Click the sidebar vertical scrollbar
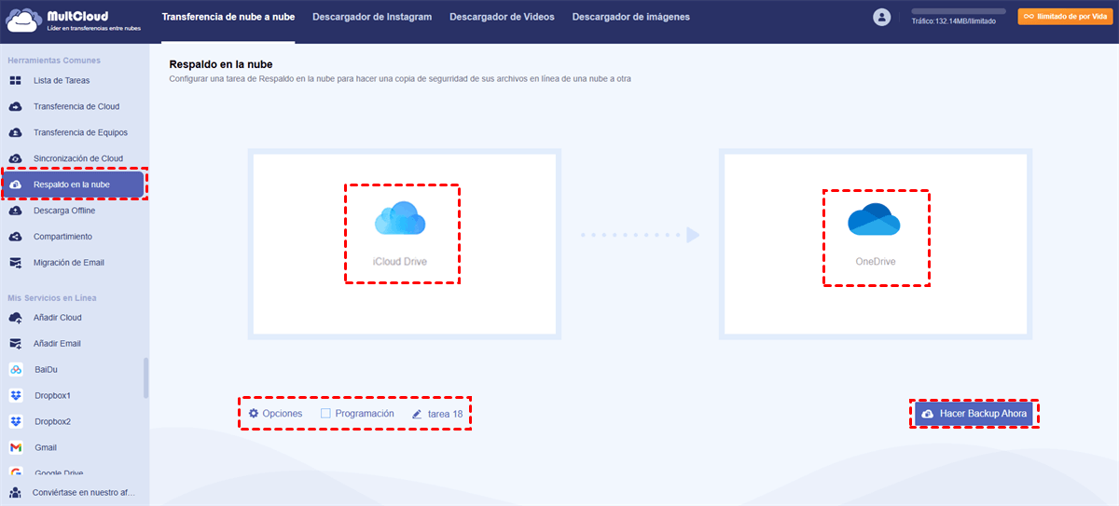The width and height of the screenshot is (1119, 506). pyautogui.click(x=145, y=378)
